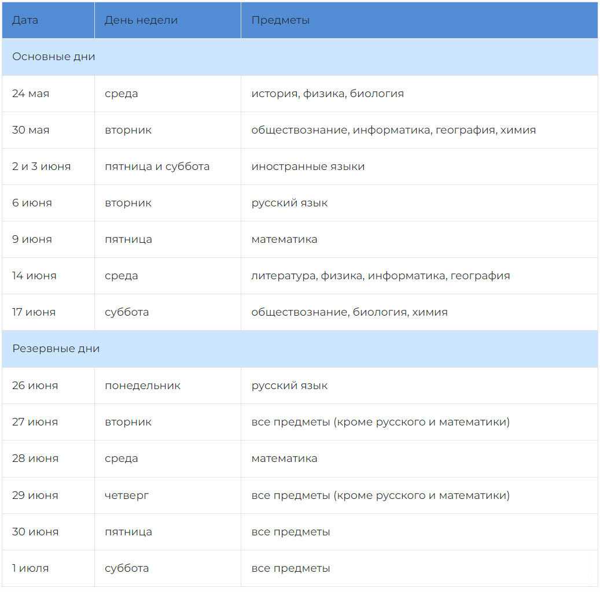The height and width of the screenshot is (592, 600).
Task: Click the "День недели" column header
Action: 141,20
